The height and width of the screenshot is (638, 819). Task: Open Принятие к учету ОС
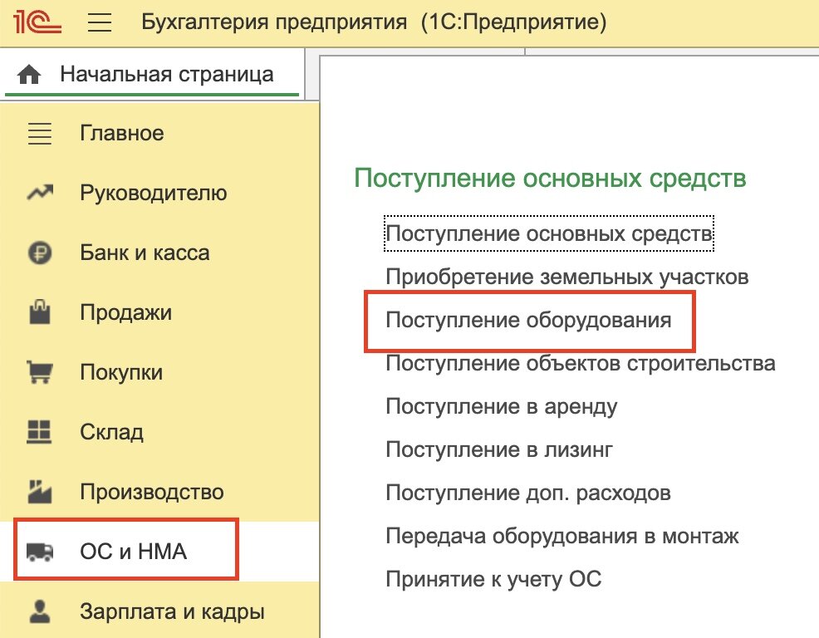(494, 579)
